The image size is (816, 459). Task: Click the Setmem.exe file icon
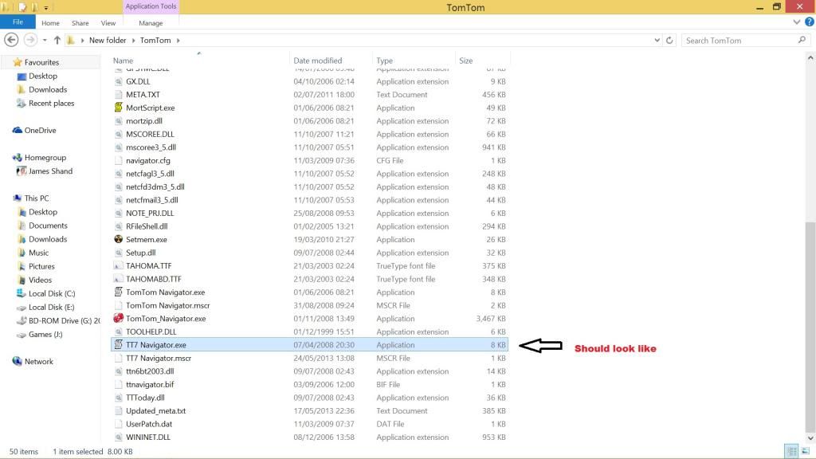click(x=119, y=239)
